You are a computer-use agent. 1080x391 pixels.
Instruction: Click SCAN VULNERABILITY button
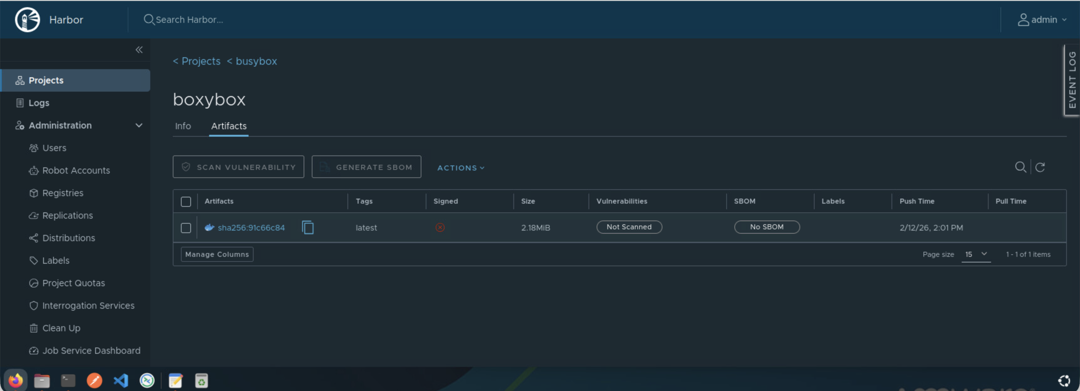pos(239,167)
